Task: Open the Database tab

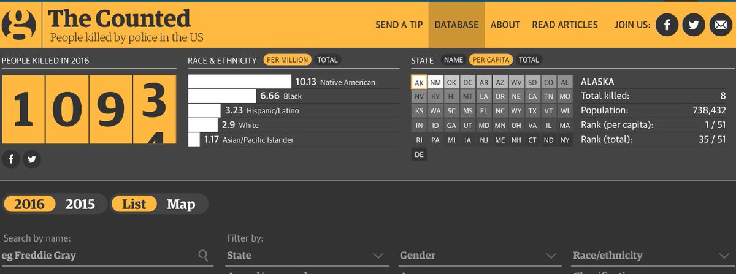Action: [456, 25]
